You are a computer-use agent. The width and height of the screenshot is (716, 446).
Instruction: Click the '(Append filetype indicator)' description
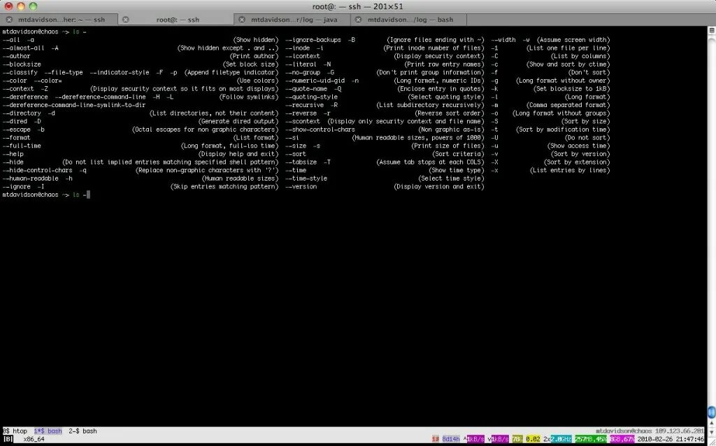point(231,72)
